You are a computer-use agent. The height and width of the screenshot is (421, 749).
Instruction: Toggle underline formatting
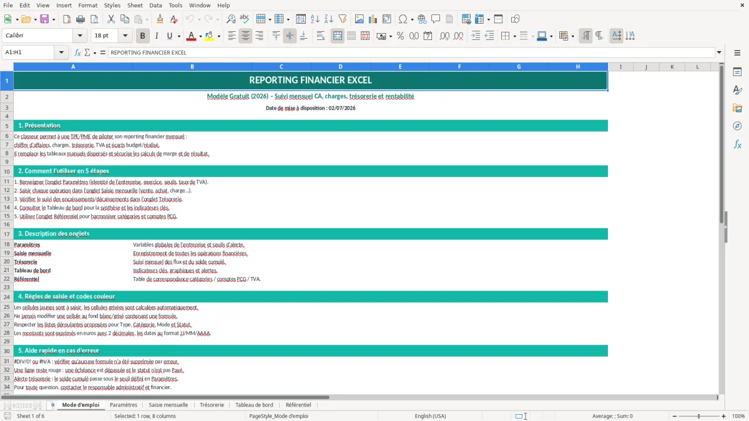[x=170, y=36]
